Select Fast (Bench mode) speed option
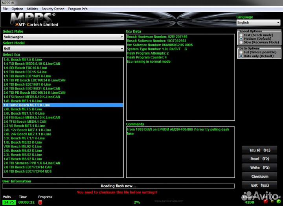 pyautogui.click(x=241, y=35)
